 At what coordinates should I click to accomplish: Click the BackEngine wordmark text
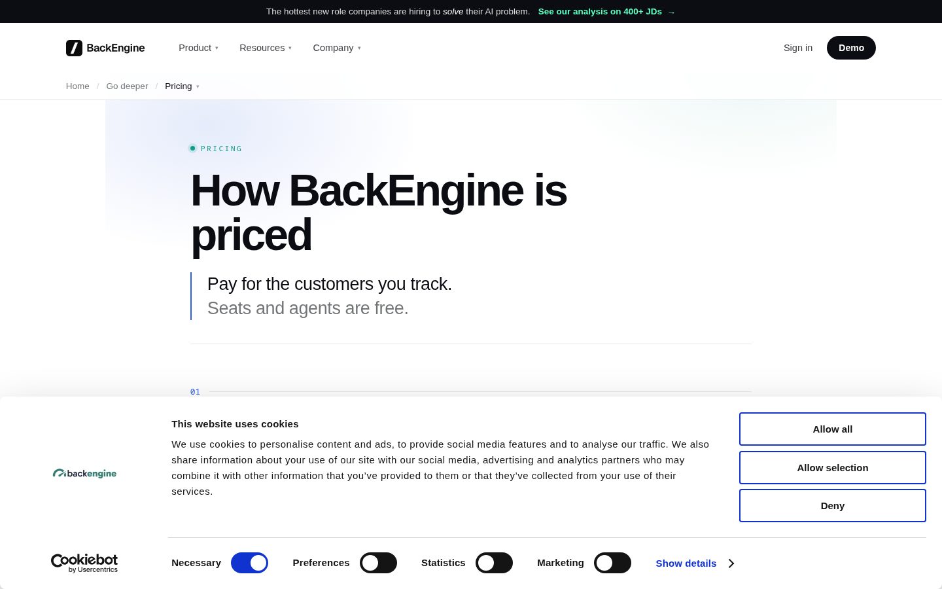[x=116, y=48]
